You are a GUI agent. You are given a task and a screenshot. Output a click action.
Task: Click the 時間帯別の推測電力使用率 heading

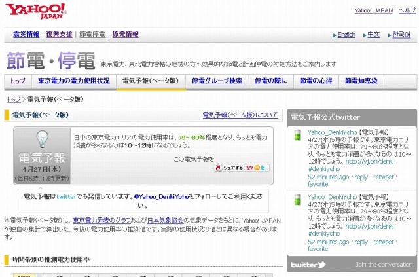[x=50, y=259]
